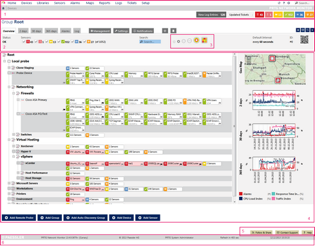Click the Add Remote Probe button
This screenshot has width=315, height=246.
(19, 218)
